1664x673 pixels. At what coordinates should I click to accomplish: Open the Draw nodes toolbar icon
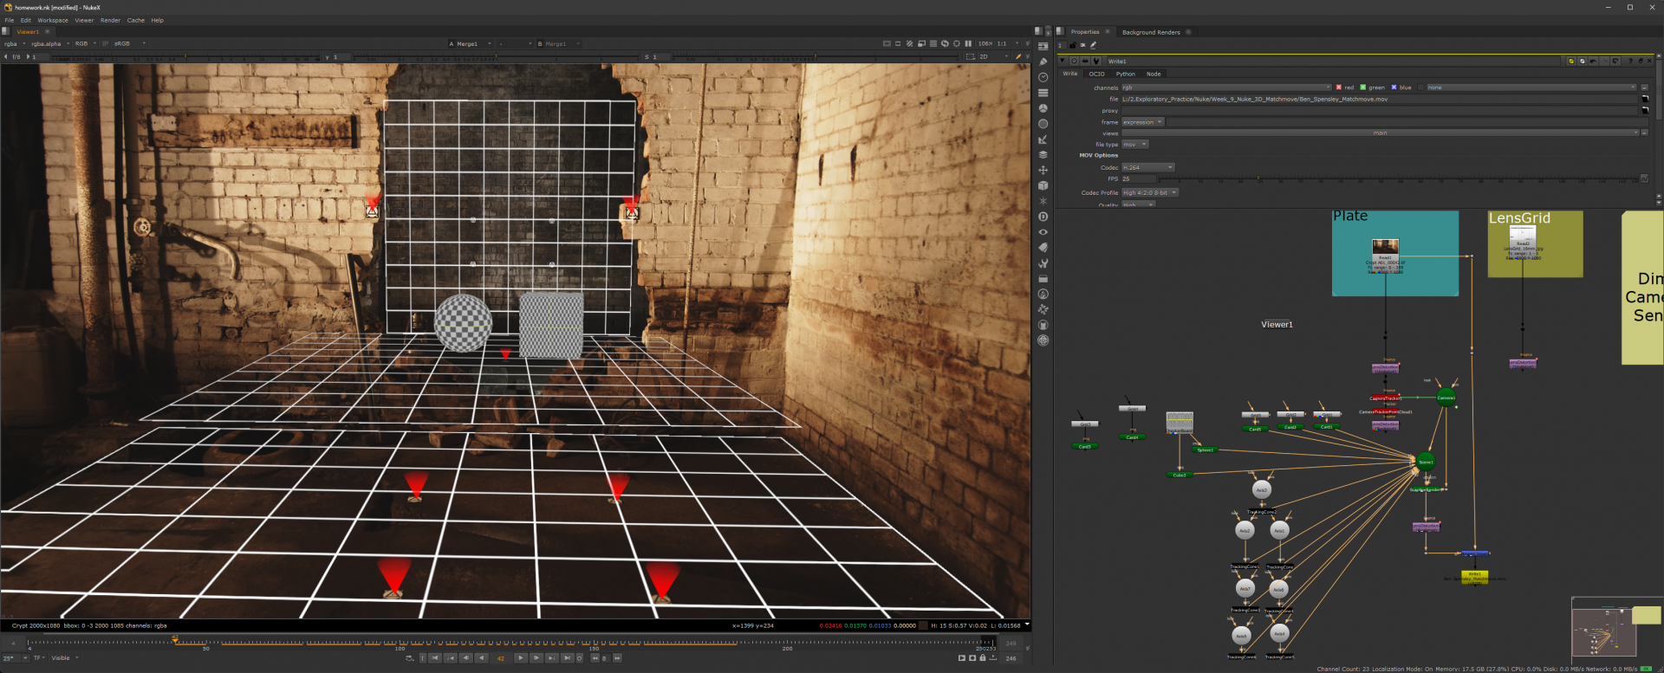click(1043, 62)
